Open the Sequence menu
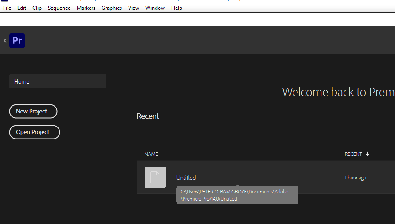This screenshot has height=224, width=395. [59, 8]
